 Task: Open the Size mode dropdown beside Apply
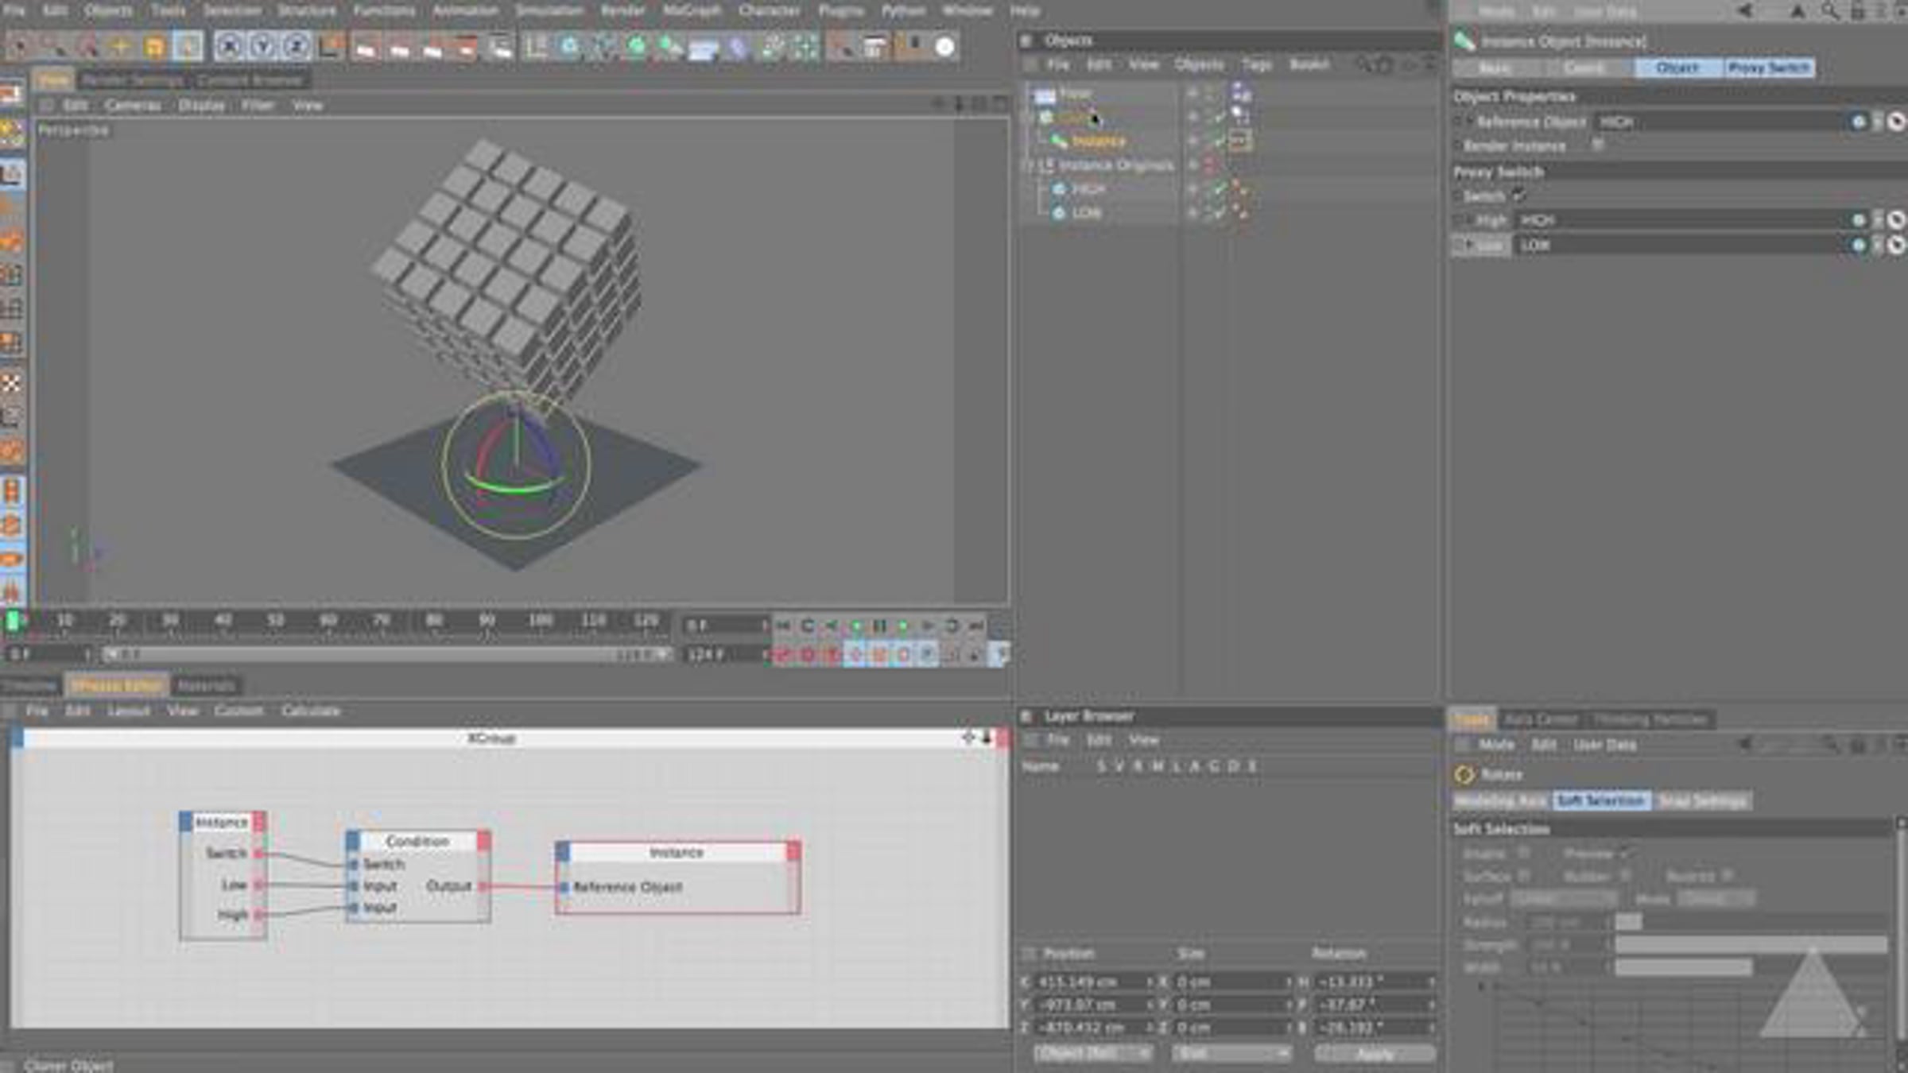[1231, 1054]
